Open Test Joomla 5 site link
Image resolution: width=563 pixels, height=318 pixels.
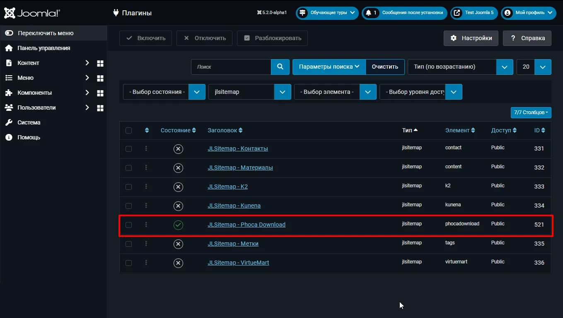click(x=474, y=13)
